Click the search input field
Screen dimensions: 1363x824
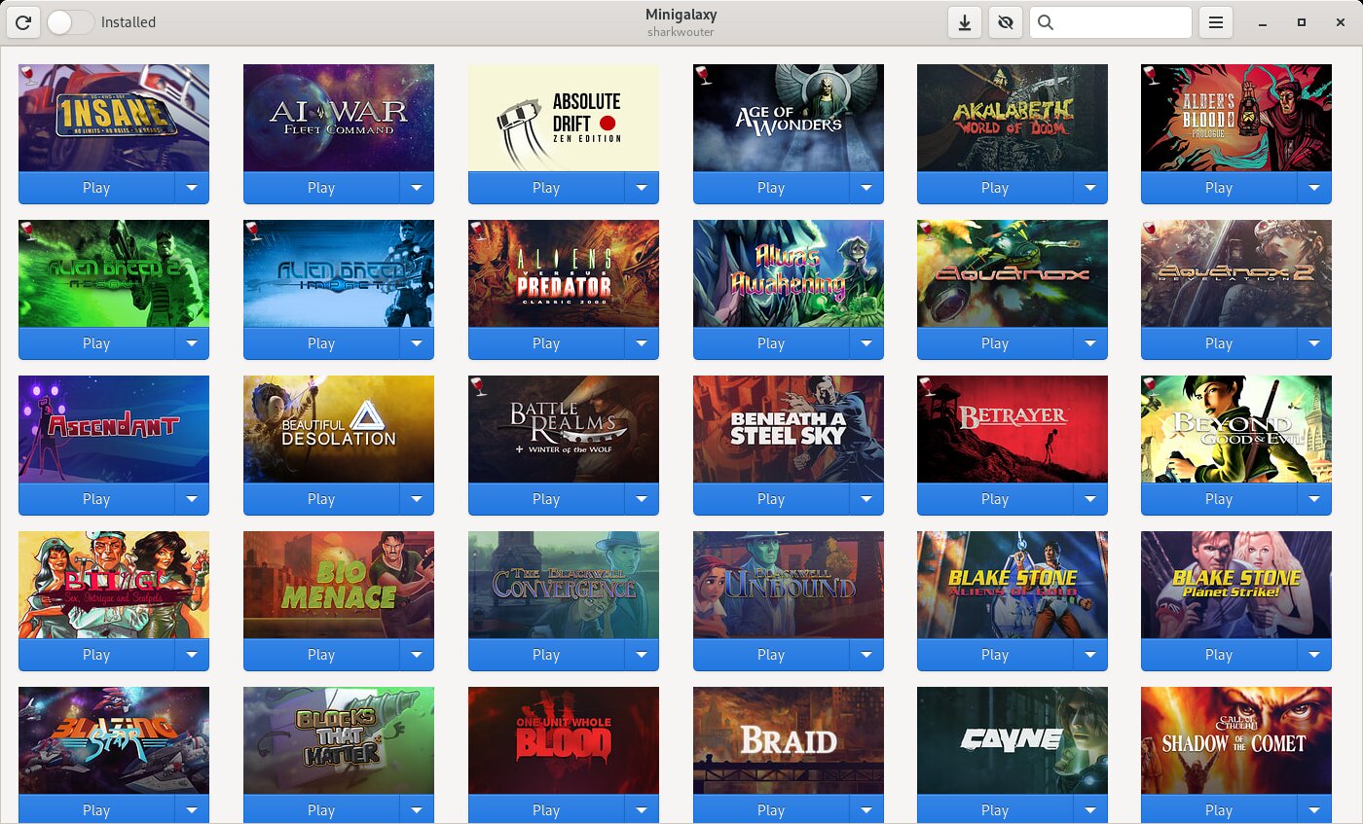click(x=1120, y=22)
